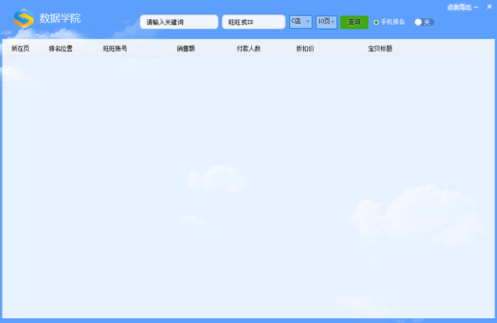Image resolution: width=497 pixels, height=323 pixels.
Task: Close the window with the X button
Action: click(490, 7)
